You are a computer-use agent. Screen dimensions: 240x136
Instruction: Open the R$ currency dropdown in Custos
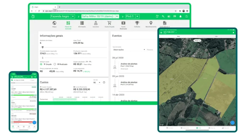97,83
